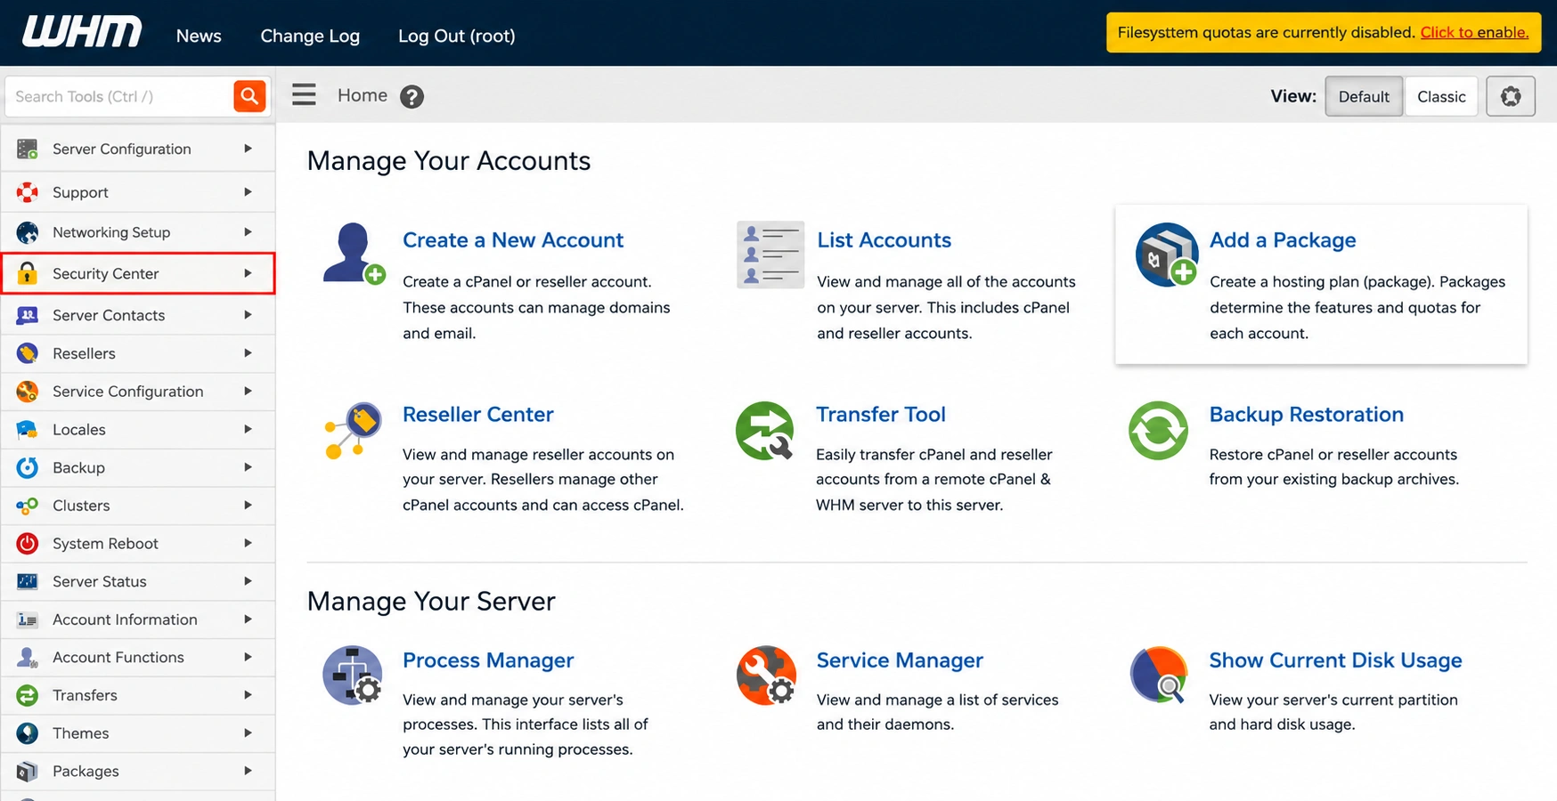Image resolution: width=1557 pixels, height=801 pixels.
Task: Click the Support lifebuoy icon
Action: point(28,192)
